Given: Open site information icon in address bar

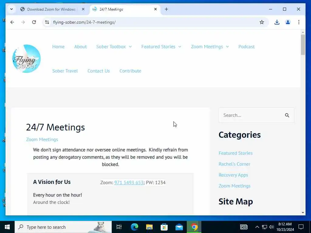Looking at the screenshot, I should tap(47, 22).
